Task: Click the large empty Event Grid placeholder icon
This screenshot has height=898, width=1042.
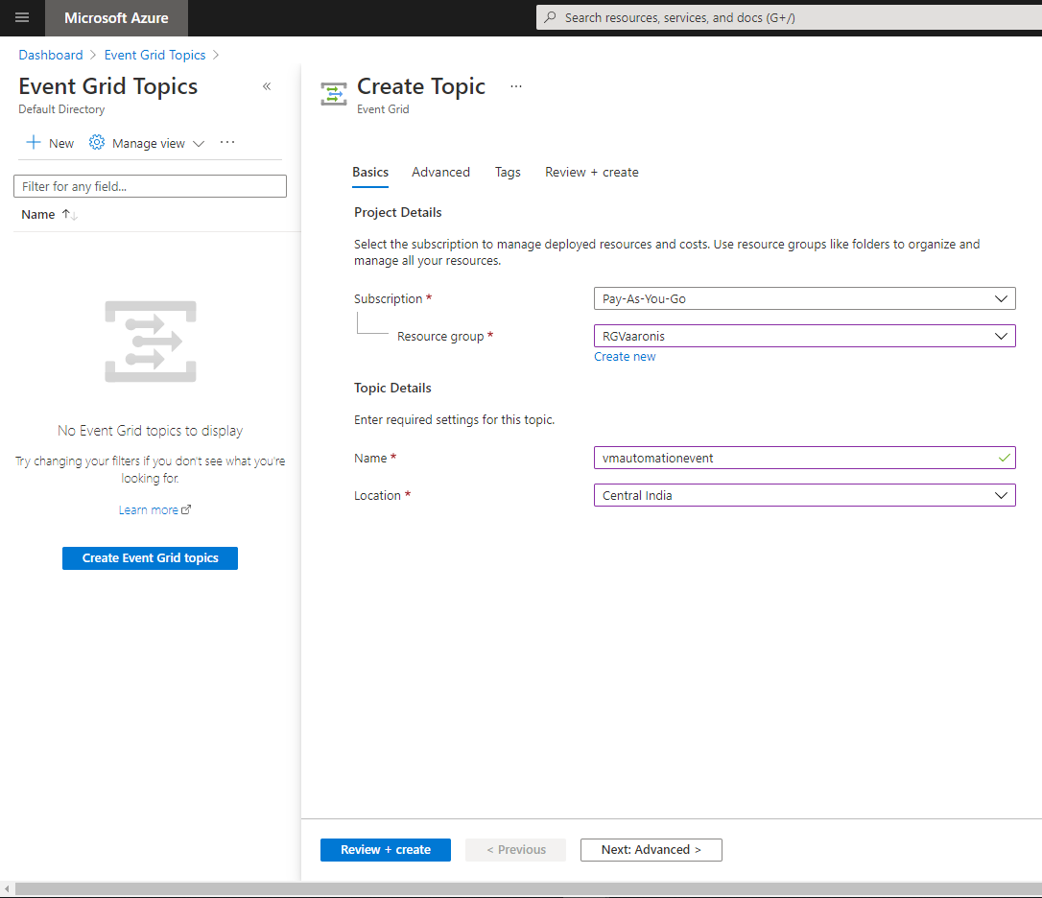Action: click(x=151, y=342)
